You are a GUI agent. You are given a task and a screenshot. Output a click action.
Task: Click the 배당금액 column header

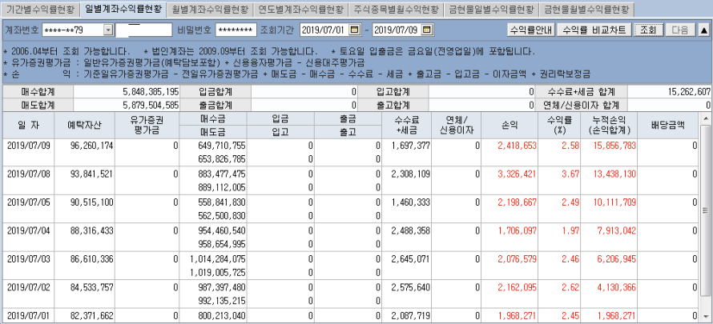(x=668, y=126)
